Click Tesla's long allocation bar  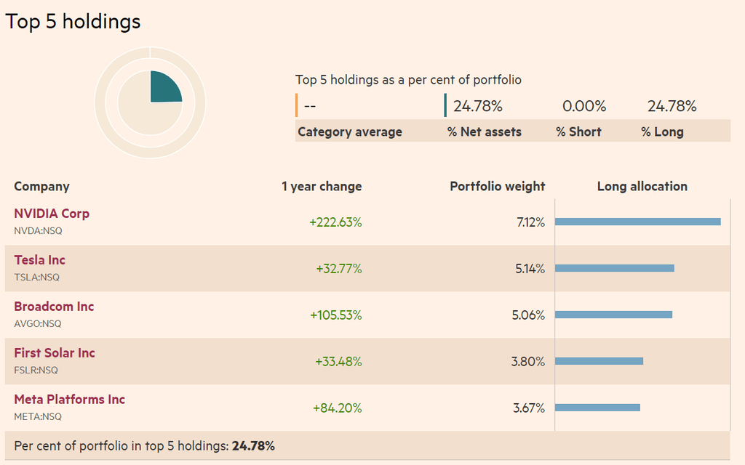tap(615, 268)
